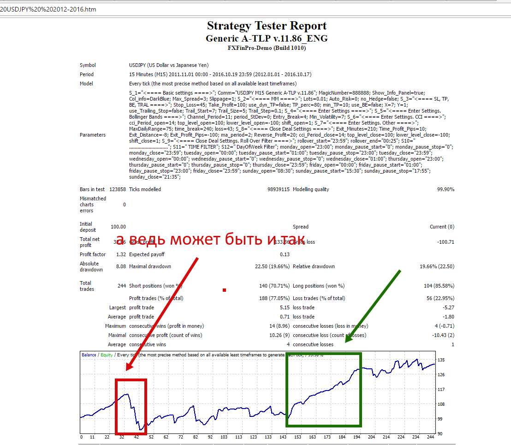
Task: Select profit trades value '188 (77.05%)'
Action: 274,298
